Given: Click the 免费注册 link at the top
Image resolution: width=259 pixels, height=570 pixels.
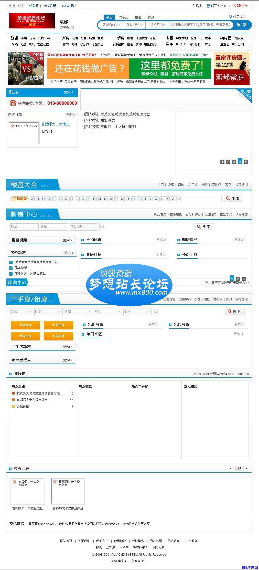Looking at the screenshot, I should (50, 6).
